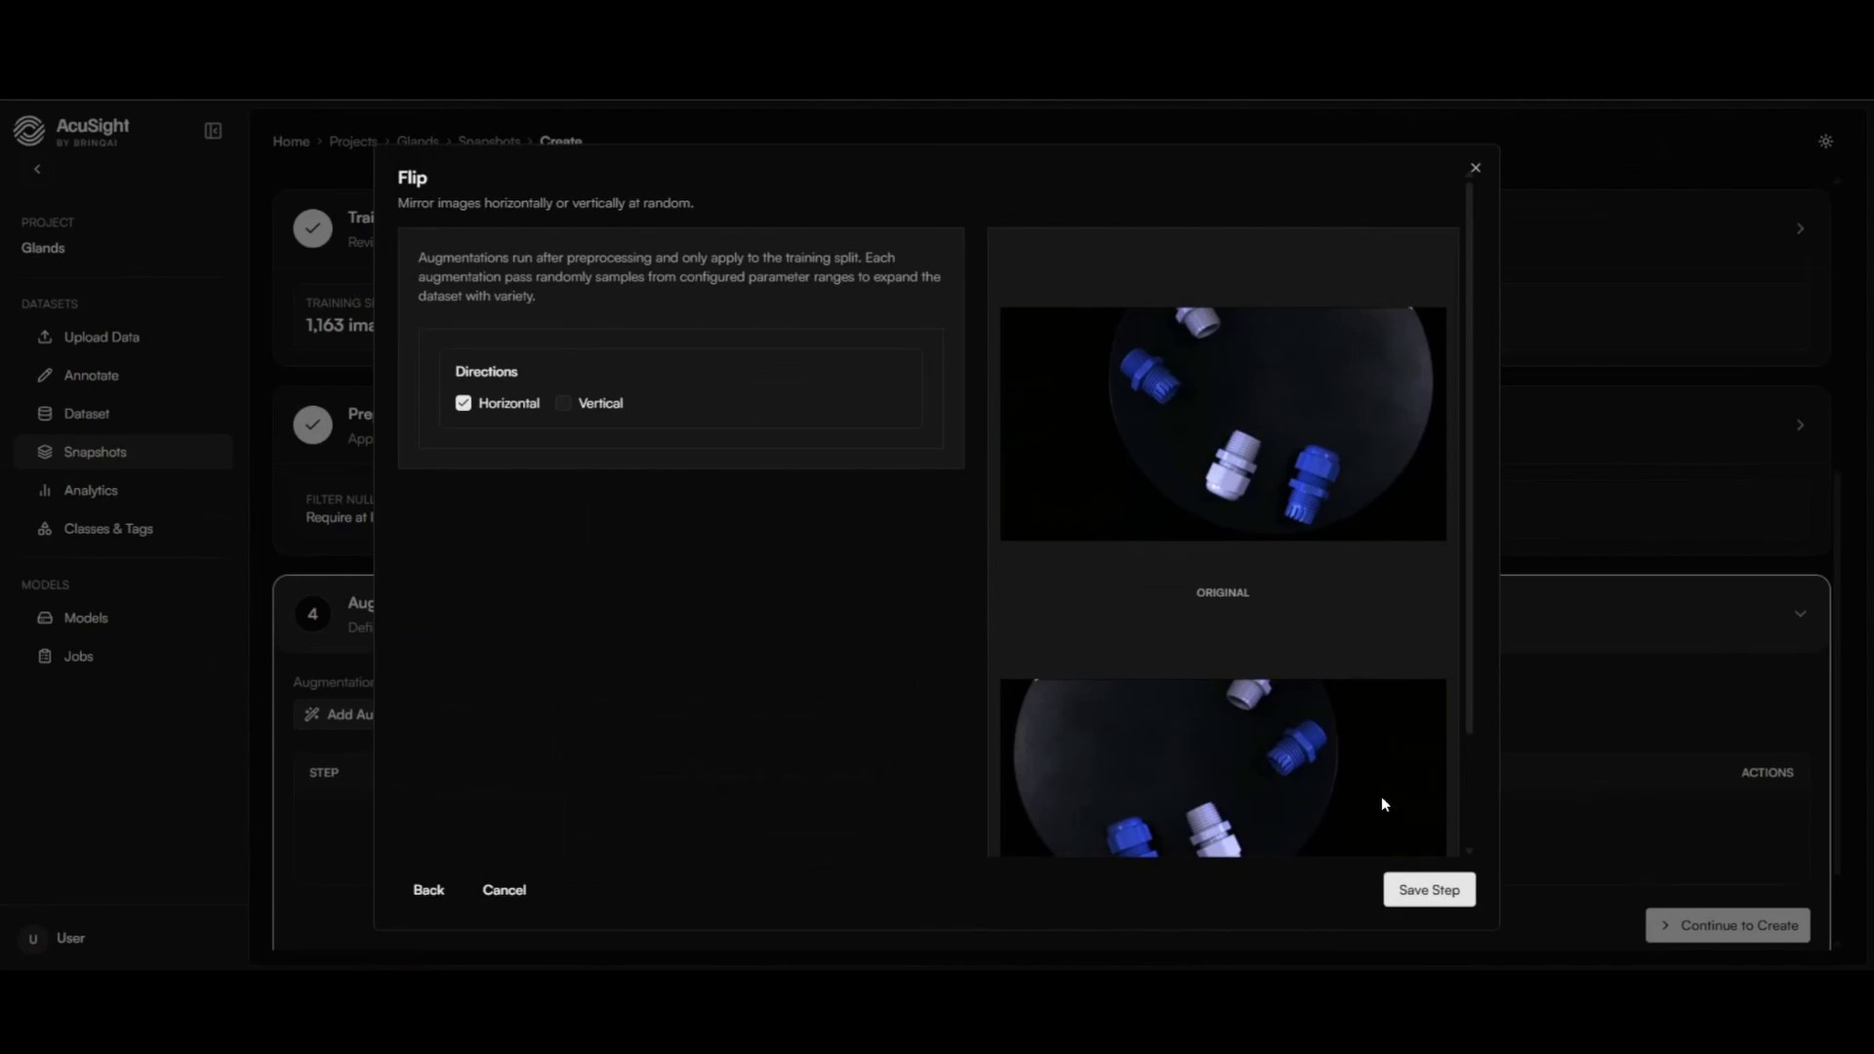Open Upload Data in sidebar
The image size is (1874, 1054).
(x=123, y=337)
